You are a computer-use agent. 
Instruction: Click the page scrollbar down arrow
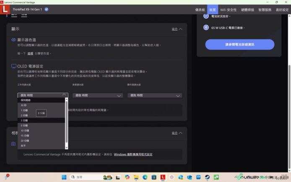[289, 171]
